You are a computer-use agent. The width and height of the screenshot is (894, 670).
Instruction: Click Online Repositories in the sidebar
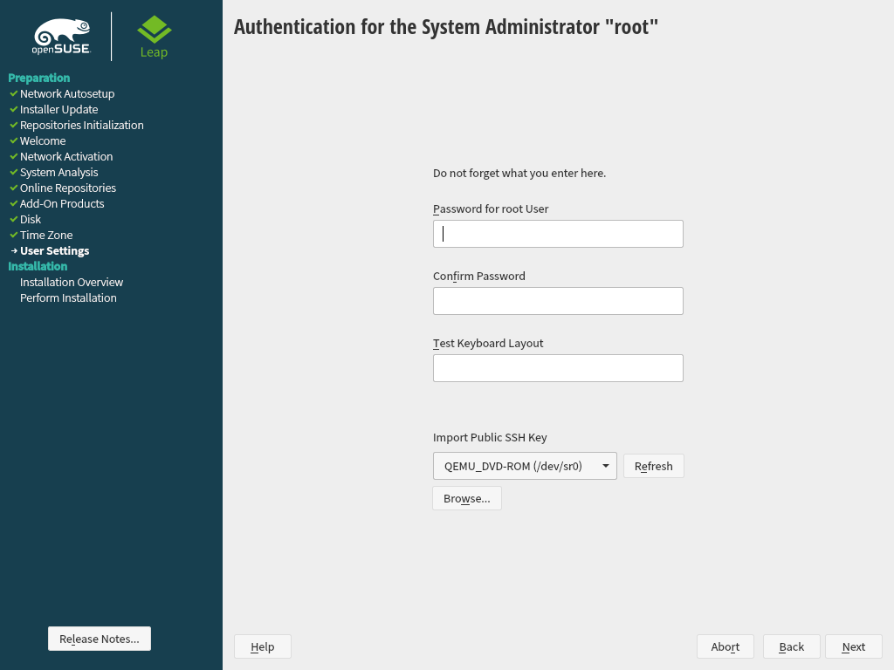click(68, 188)
